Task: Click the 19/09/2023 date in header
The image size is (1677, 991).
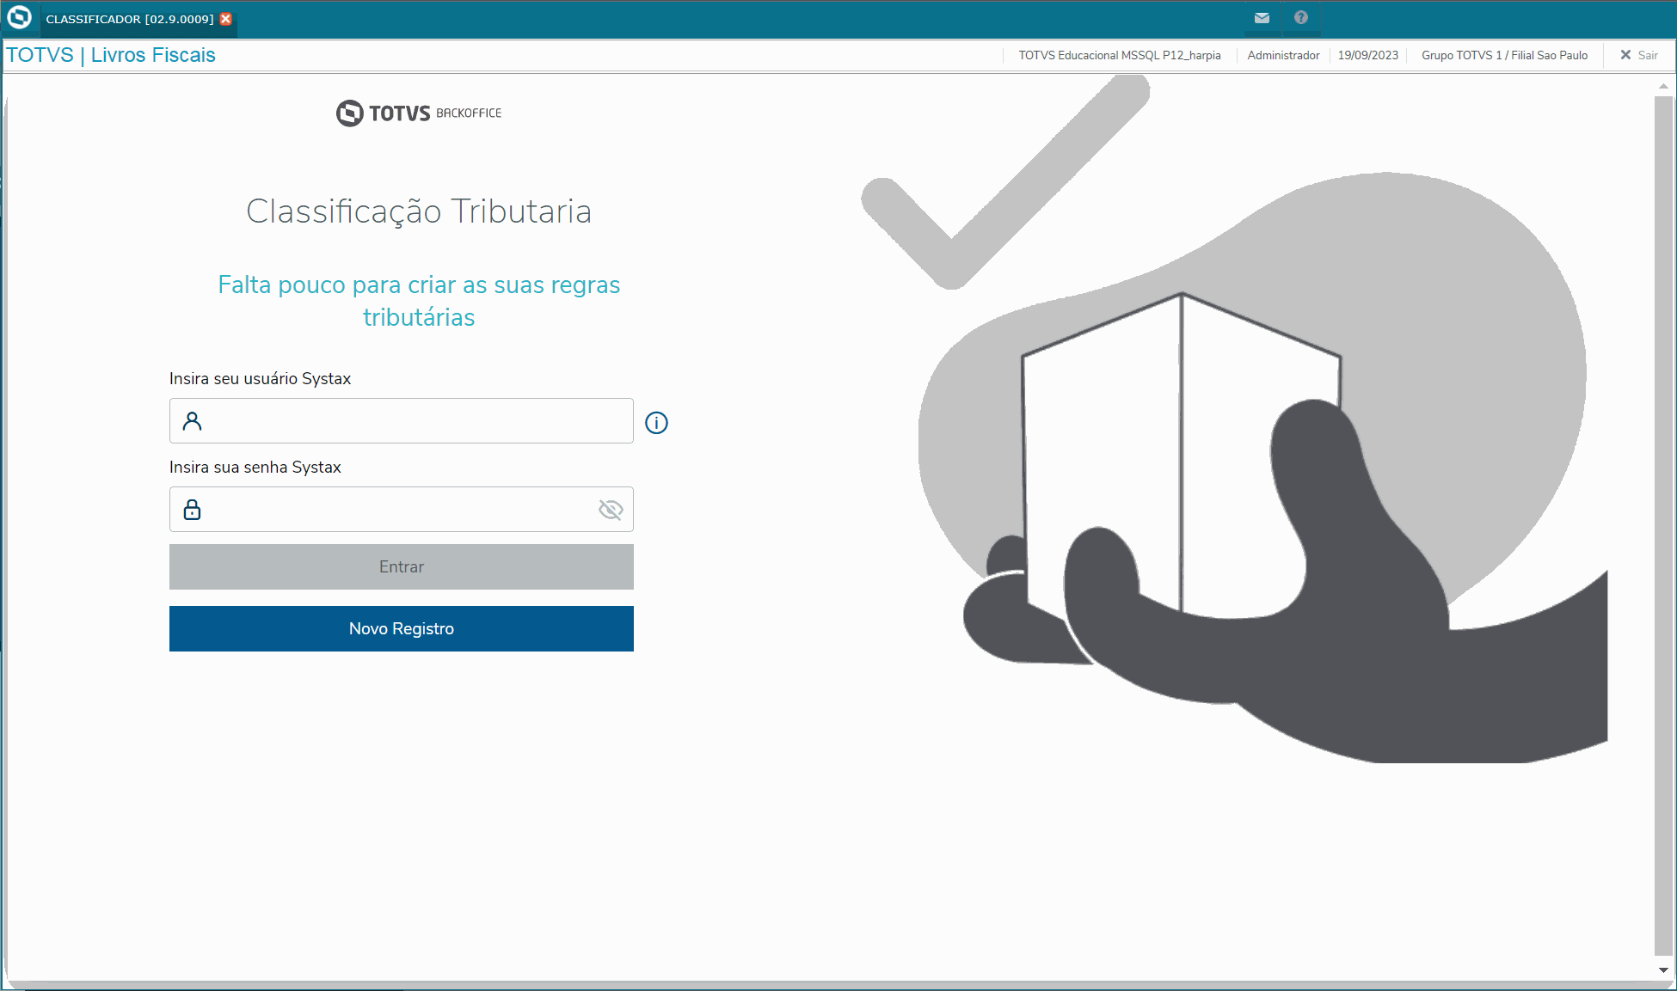Action: click(1367, 55)
